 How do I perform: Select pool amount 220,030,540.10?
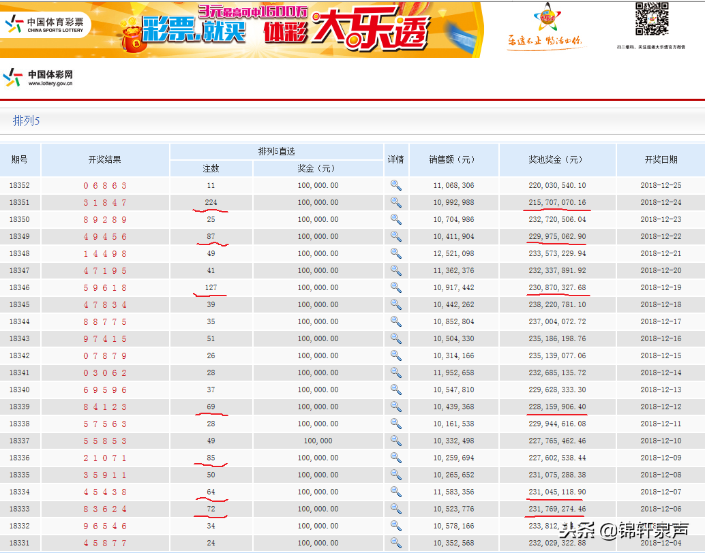coord(557,185)
